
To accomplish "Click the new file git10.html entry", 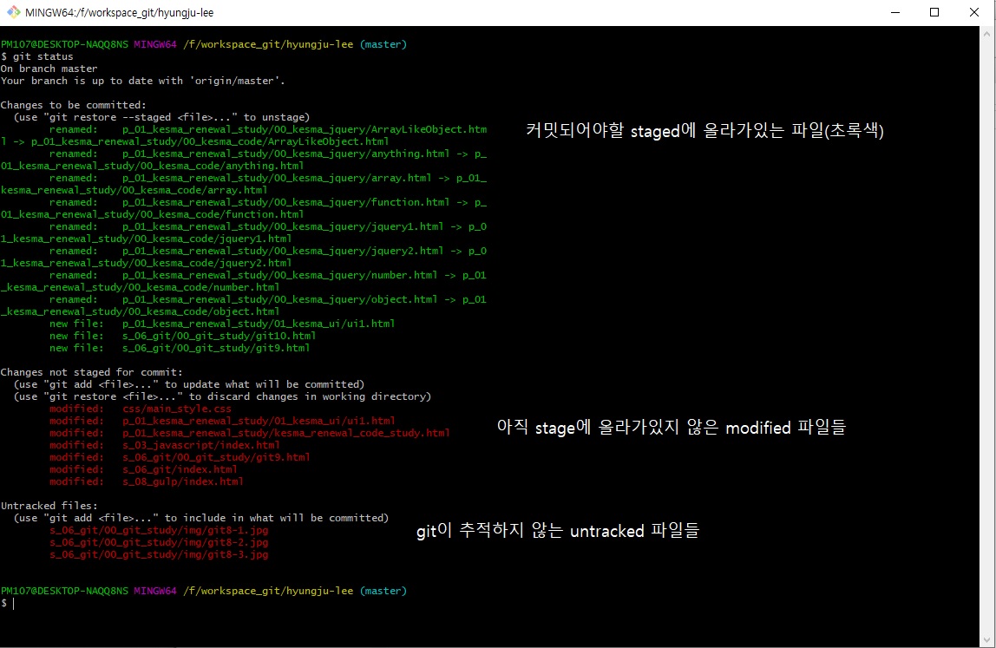I will (x=219, y=336).
